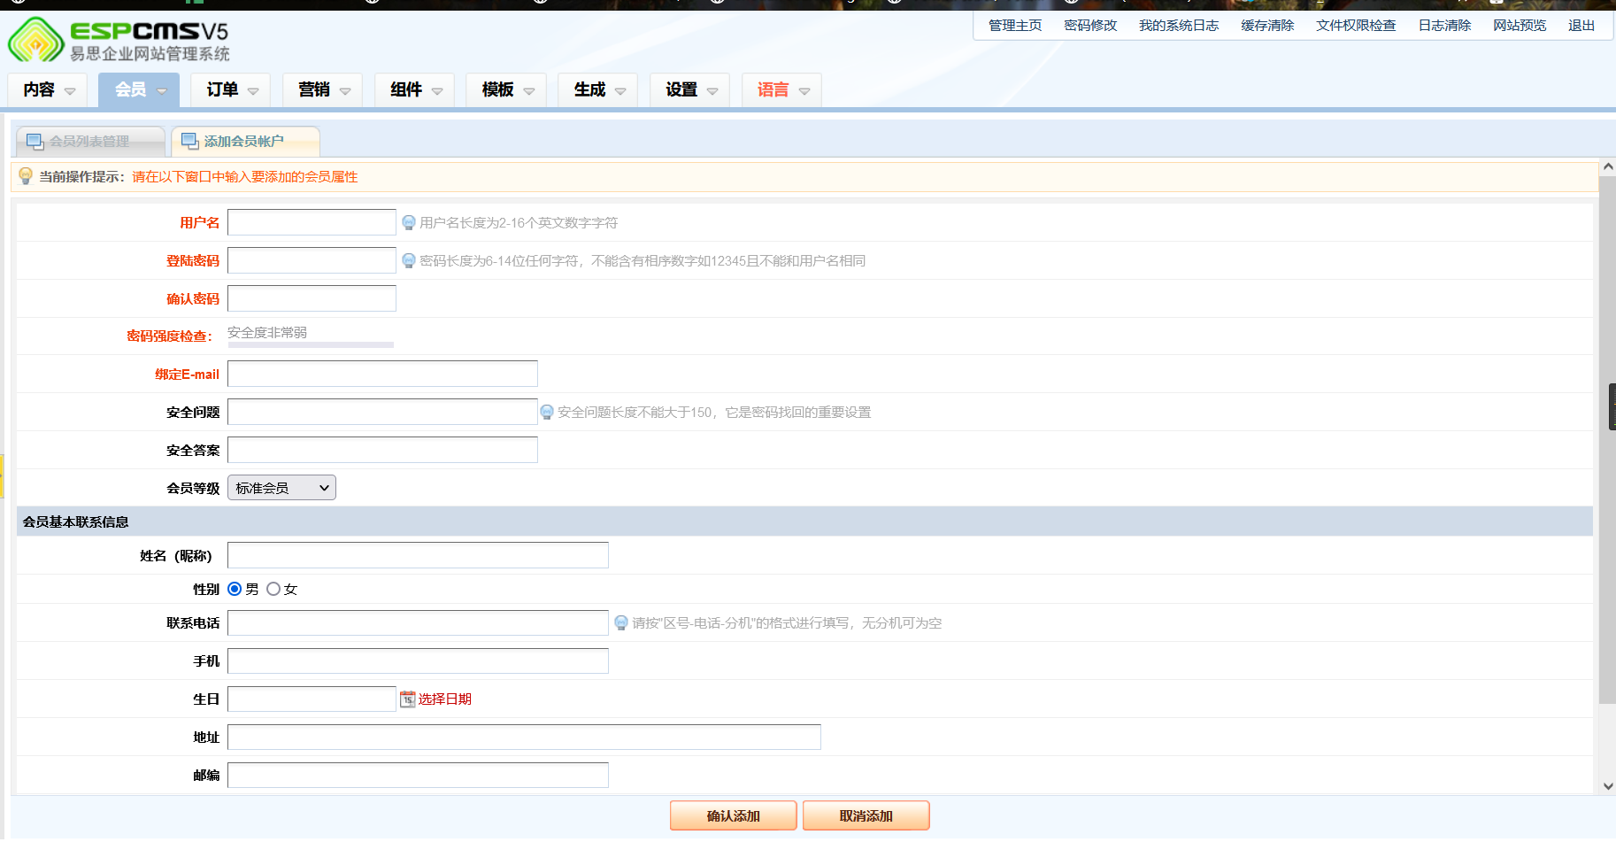Click the hint lightbulb next to 登陆密码 field
Image resolution: width=1616 pixels, height=842 pixels.
tap(409, 260)
